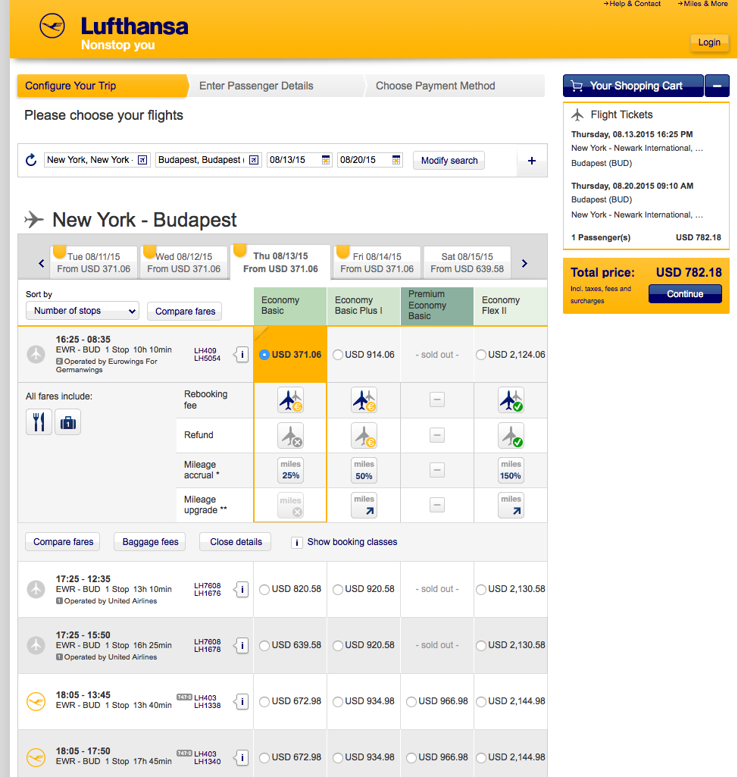
Task: Switch to Sat 08/15/15 date tab
Action: coord(467,262)
